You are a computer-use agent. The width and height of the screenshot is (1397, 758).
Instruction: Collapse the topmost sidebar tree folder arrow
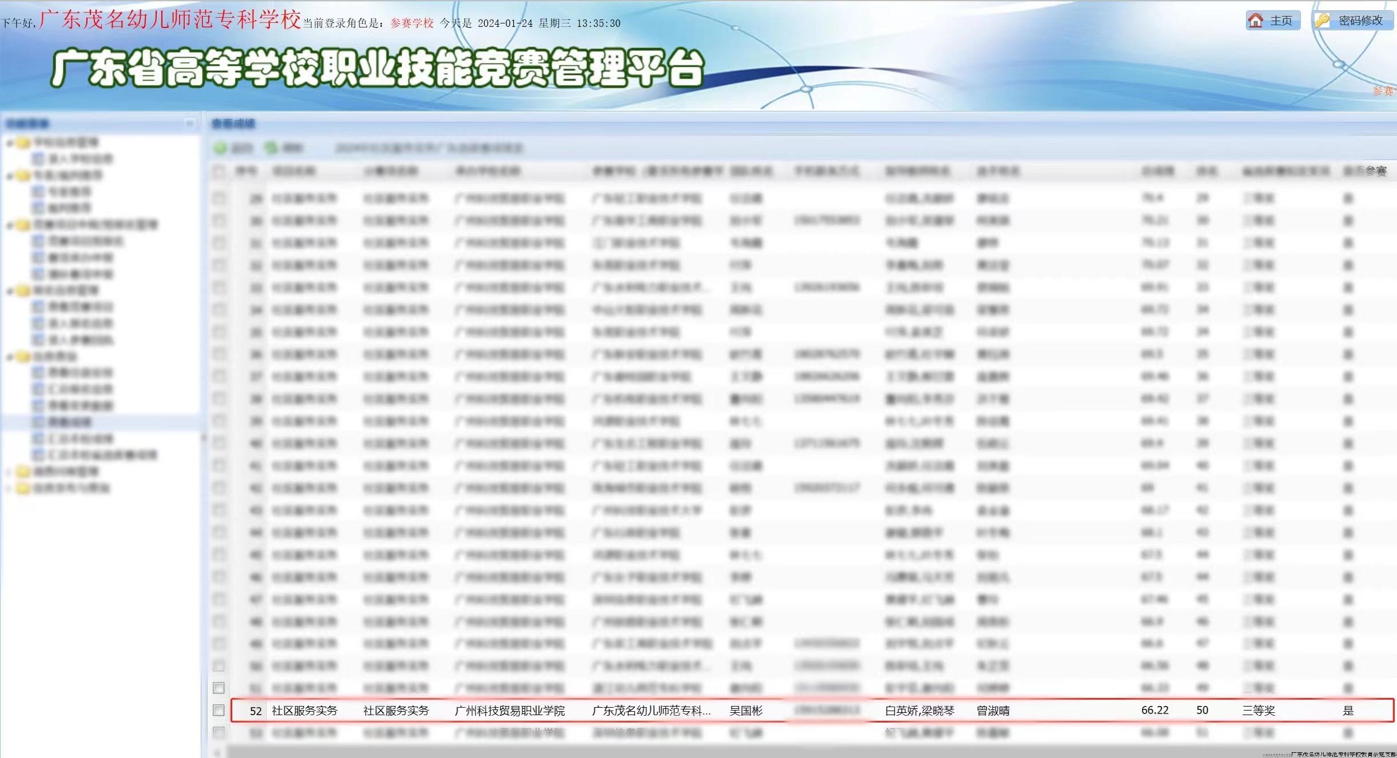point(10,143)
